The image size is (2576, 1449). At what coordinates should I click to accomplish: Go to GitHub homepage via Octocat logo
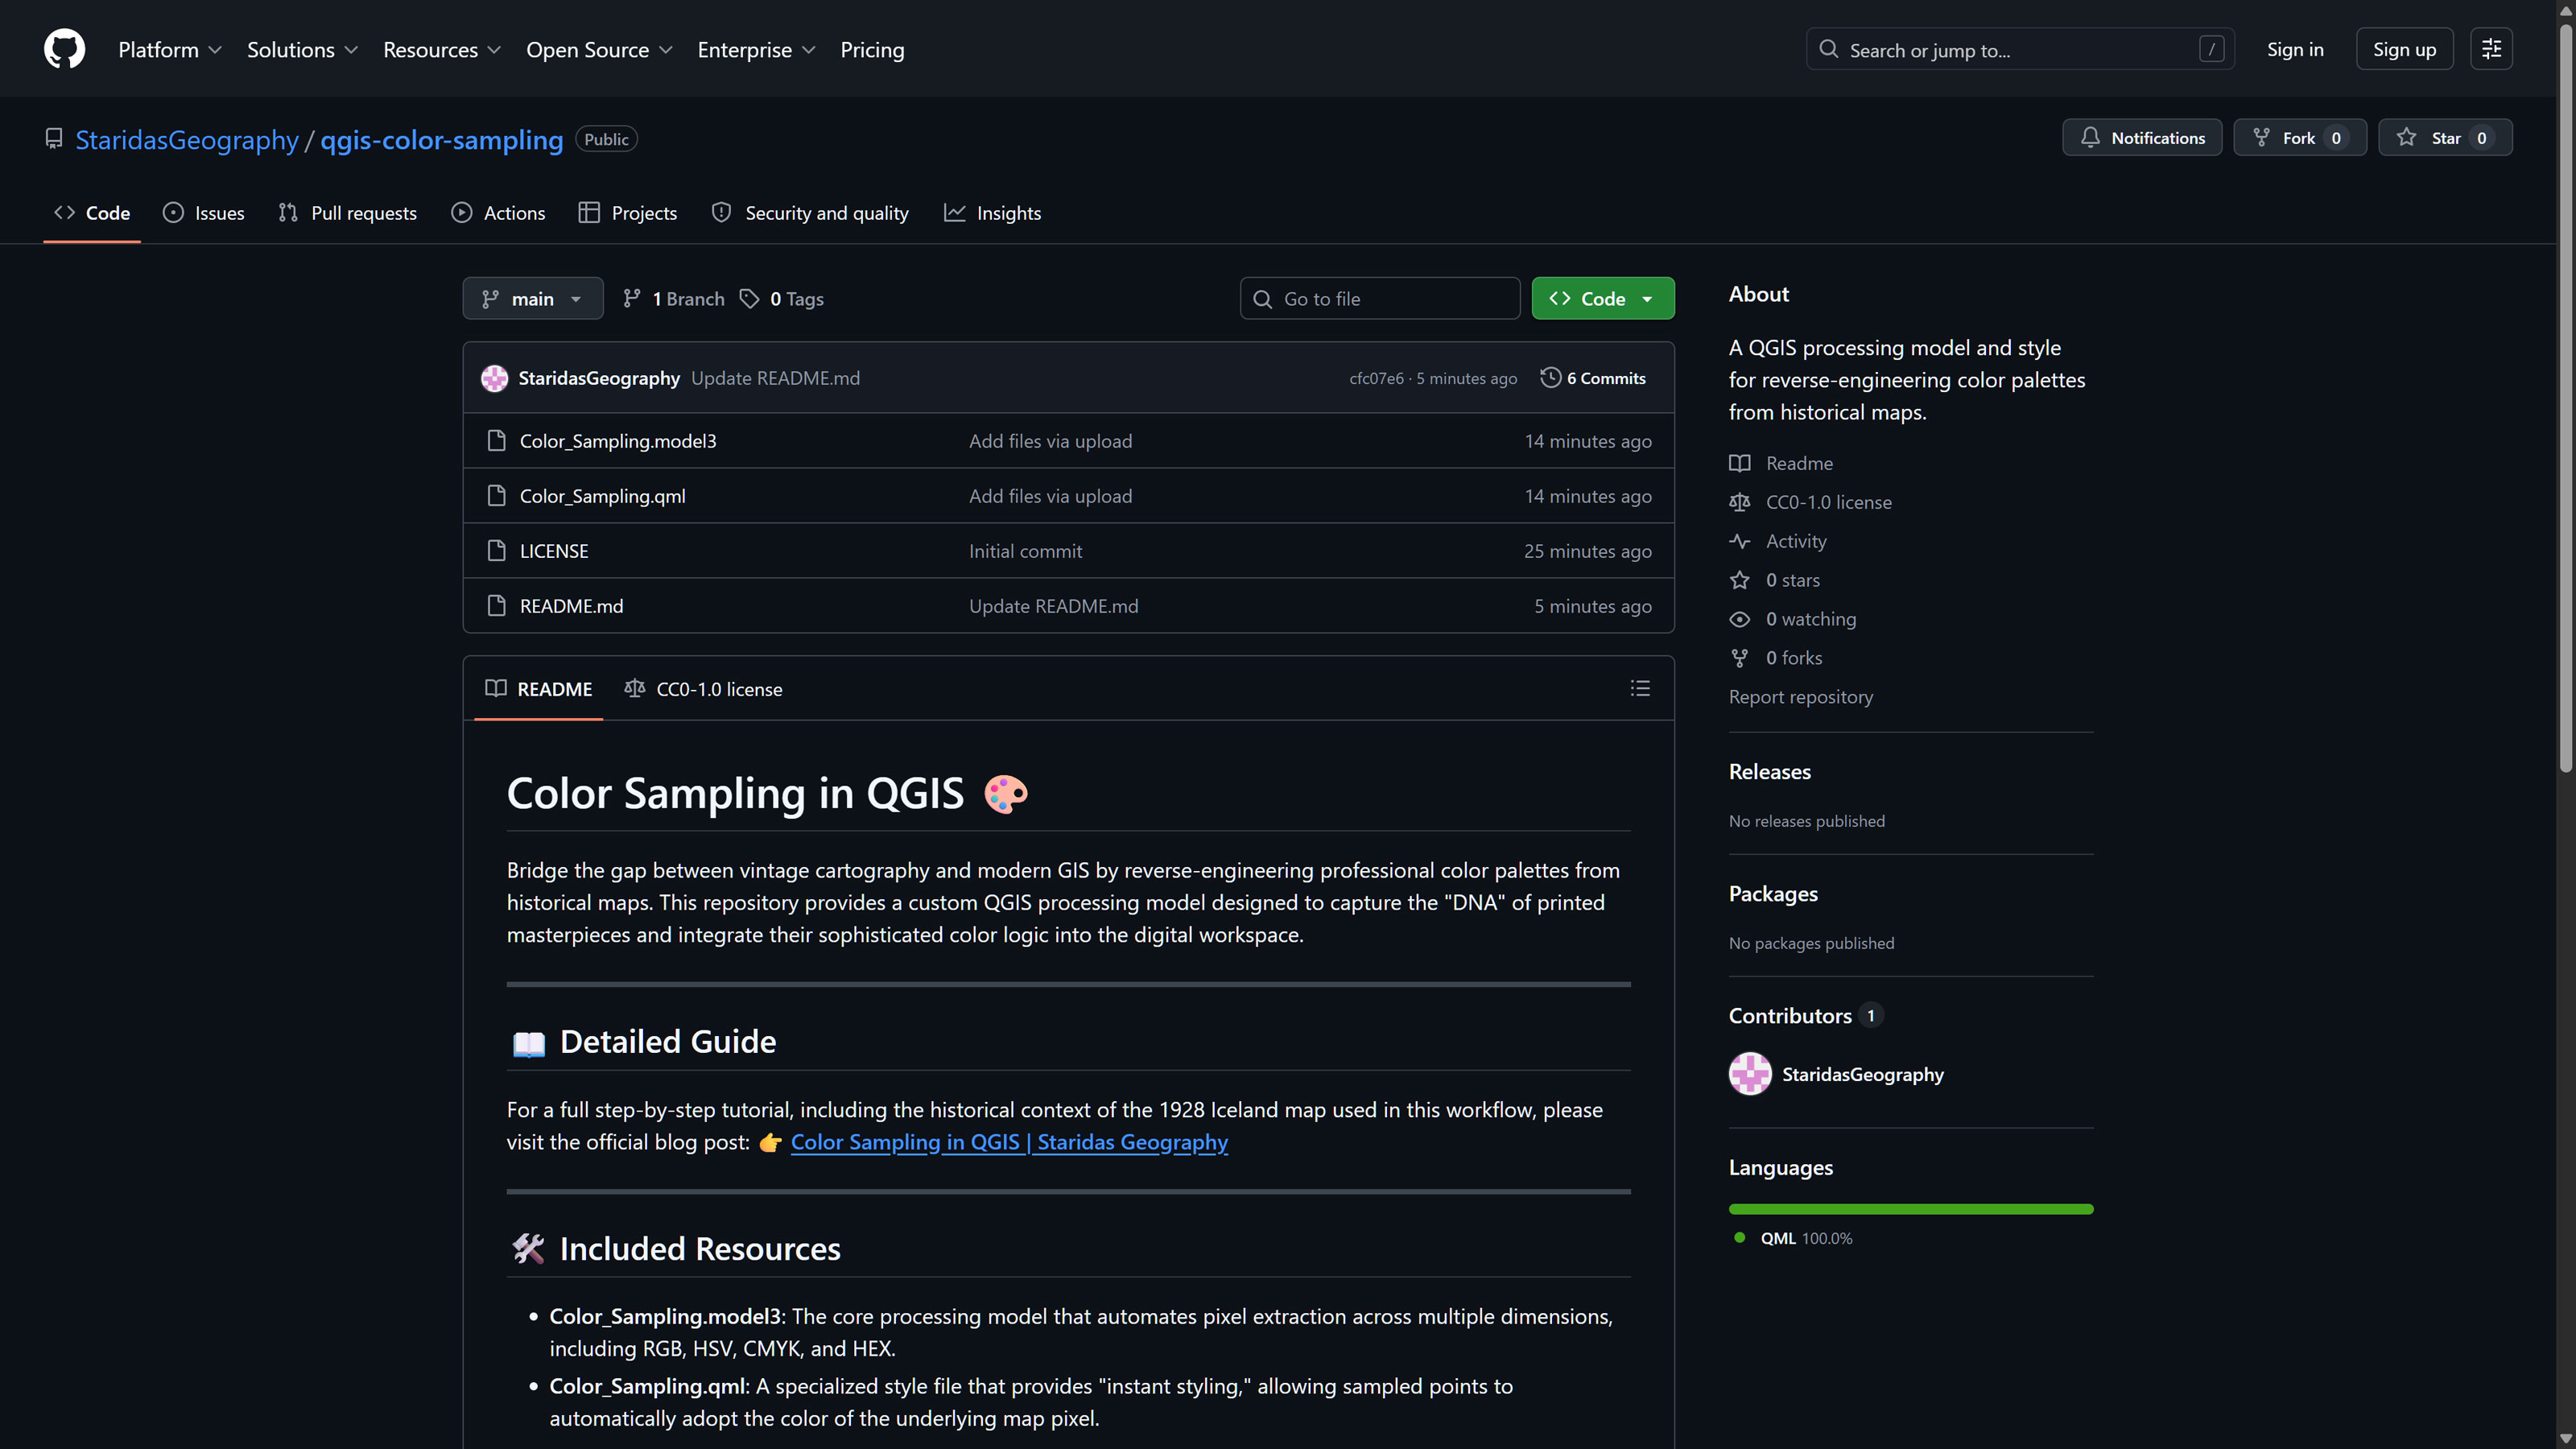[x=64, y=49]
